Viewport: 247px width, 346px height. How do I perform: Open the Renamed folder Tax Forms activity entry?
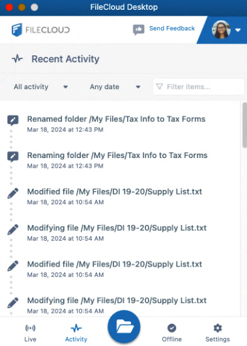(116, 124)
